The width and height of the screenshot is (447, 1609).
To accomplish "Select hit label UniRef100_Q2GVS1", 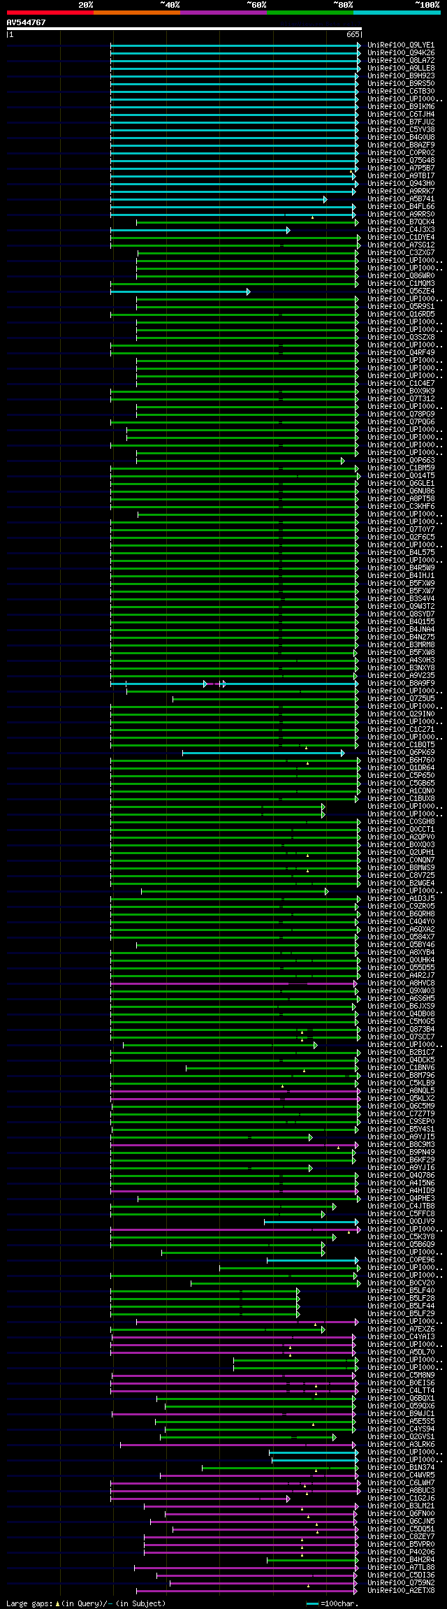I will coord(401,1437).
